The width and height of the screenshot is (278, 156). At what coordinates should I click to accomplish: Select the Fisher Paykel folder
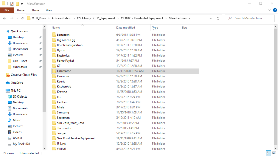(65, 61)
